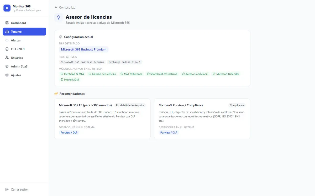This screenshot has height=196, width=315.
Task: Go to the Alertas section
Action: (24, 40)
